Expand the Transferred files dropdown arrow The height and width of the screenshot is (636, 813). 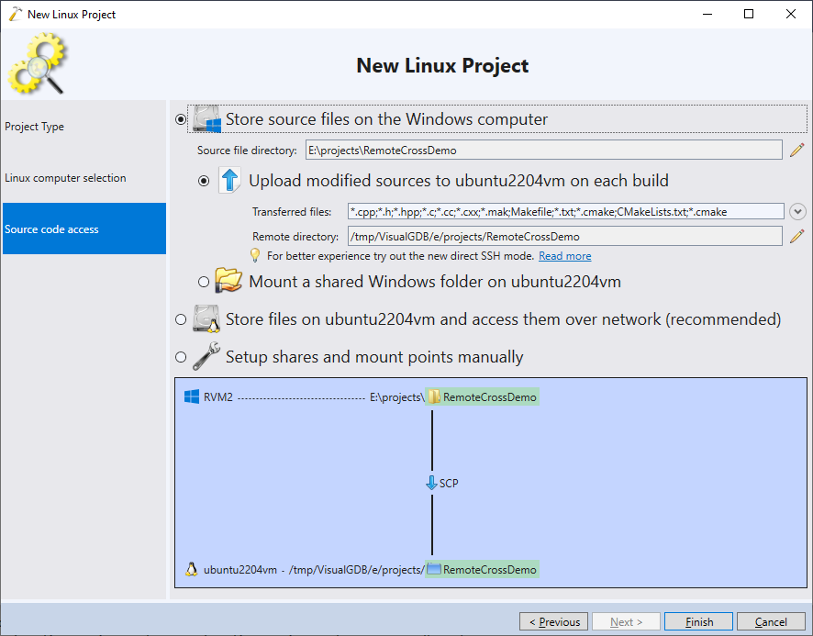[x=797, y=212]
